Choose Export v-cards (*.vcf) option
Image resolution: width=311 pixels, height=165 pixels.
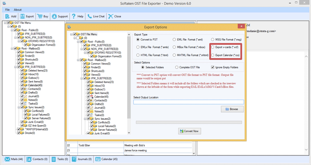pyautogui.click(x=213, y=47)
